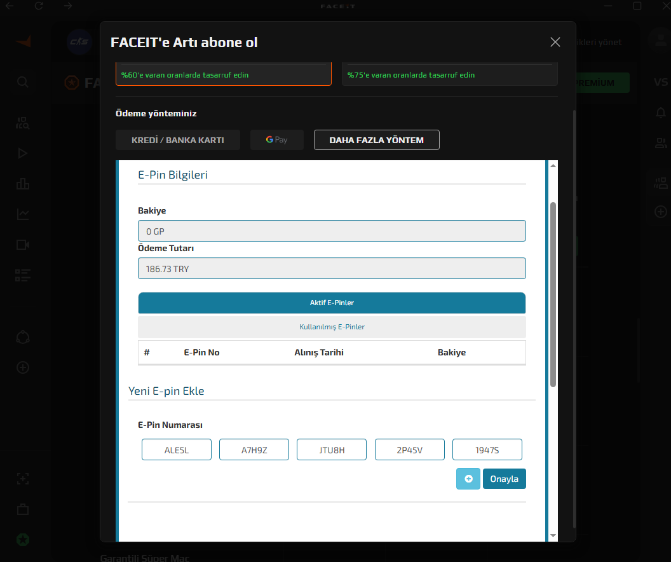Choose Google Pay payment option

pyautogui.click(x=277, y=140)
